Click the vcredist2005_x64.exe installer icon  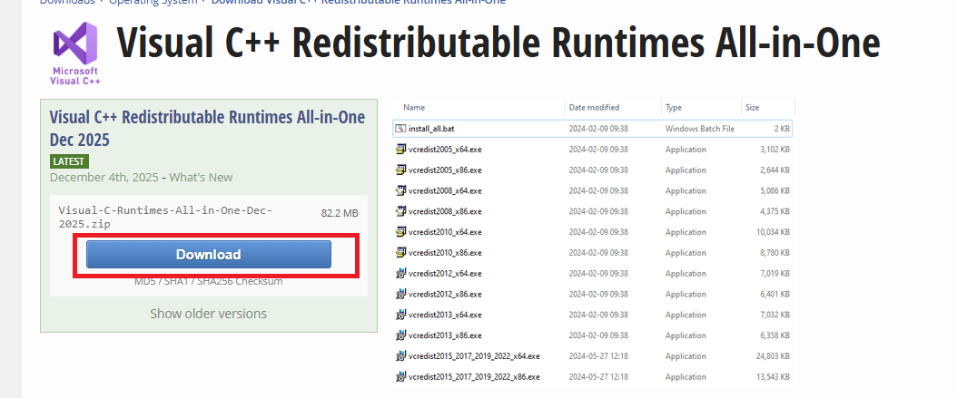click(x=400, y=149)
